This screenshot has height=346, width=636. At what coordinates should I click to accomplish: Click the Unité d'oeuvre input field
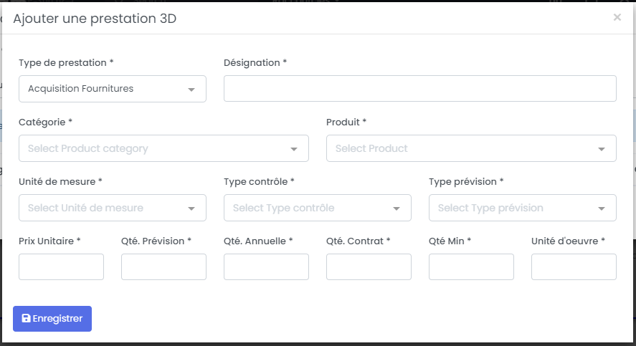pyautogui.click(x=574, y=267)
